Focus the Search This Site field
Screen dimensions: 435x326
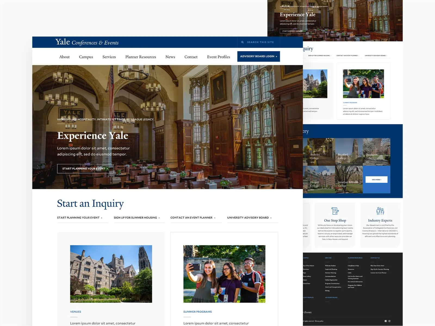[259, 42]
